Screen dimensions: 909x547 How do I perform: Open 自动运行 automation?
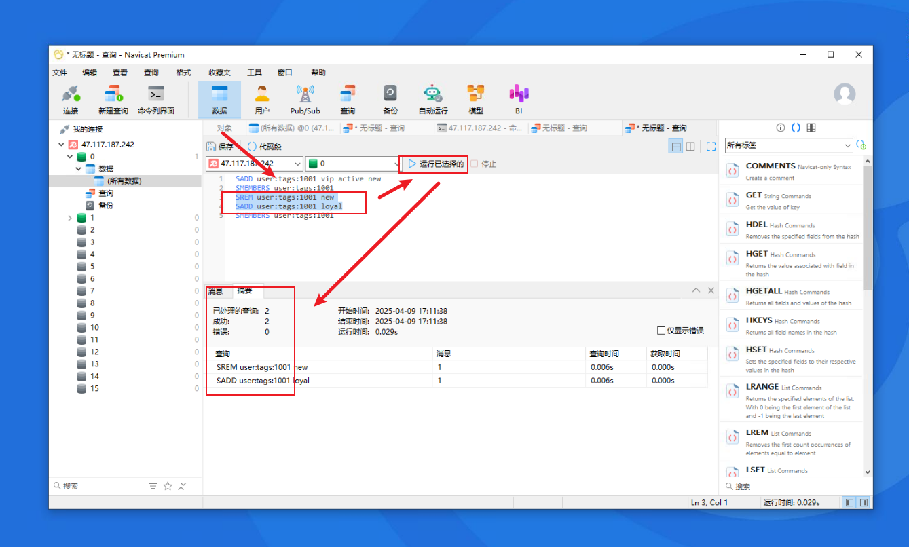(x=433, y=100)
